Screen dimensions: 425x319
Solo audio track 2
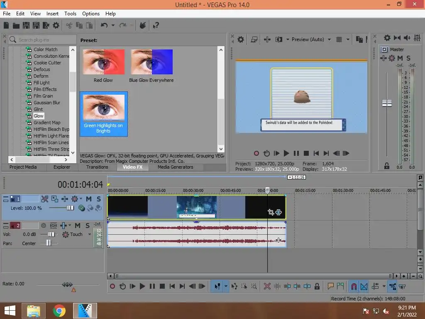pyautogui.click(x=87, y=226)
